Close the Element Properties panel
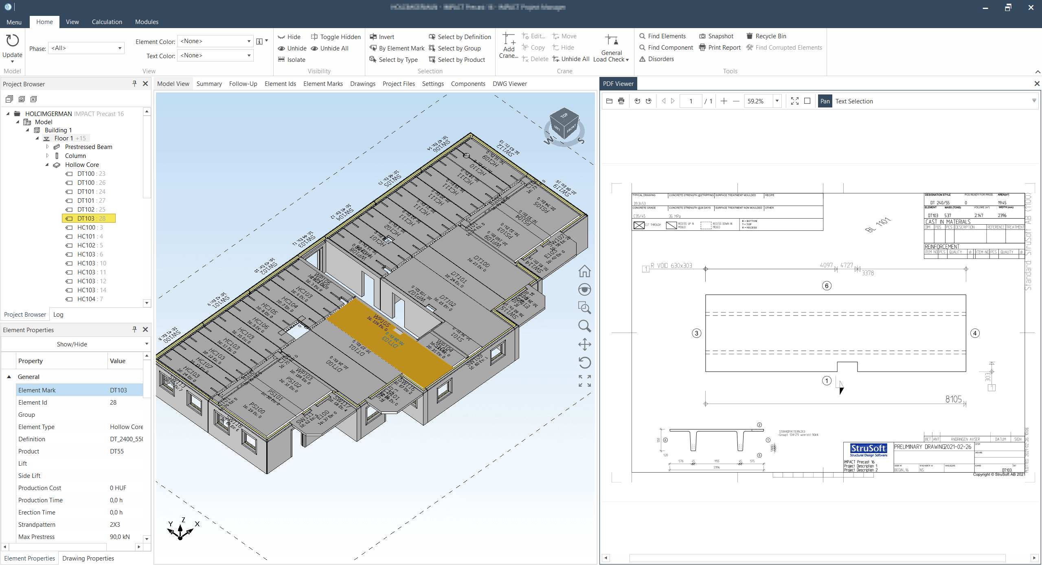Image resolution: width=1042 pixels, height=565 pixels. click(145, 330)
